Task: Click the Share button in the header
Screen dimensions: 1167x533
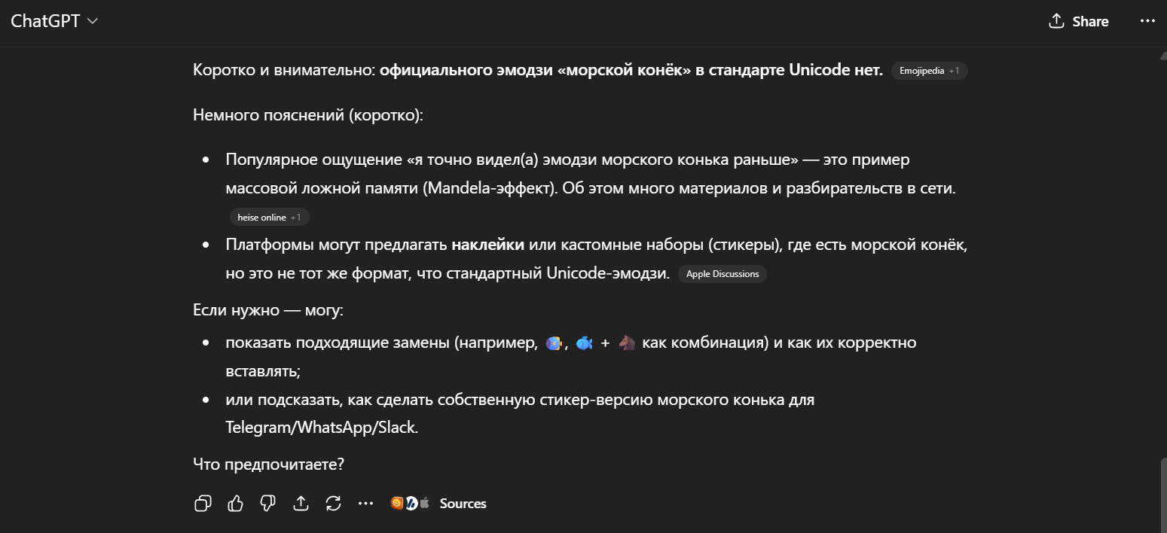Action: click(1079, 21)
